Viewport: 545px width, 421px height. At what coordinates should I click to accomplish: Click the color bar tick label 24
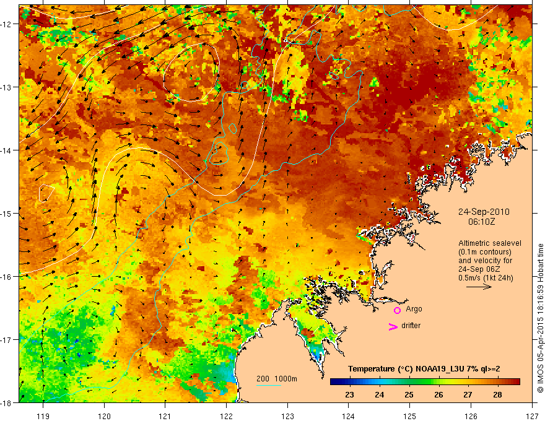379,394
